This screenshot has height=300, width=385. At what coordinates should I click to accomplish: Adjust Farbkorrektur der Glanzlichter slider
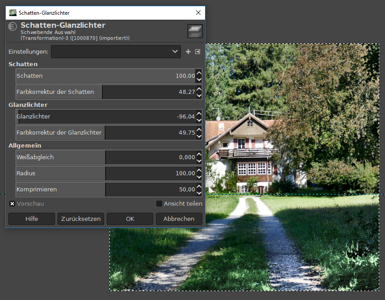(x=106, y=133)
